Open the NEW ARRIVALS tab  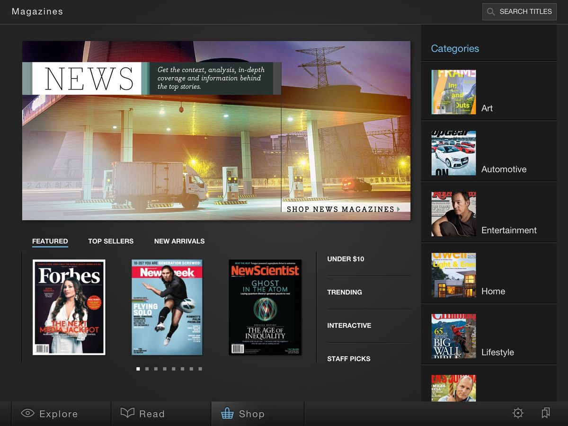coord(179,241)
